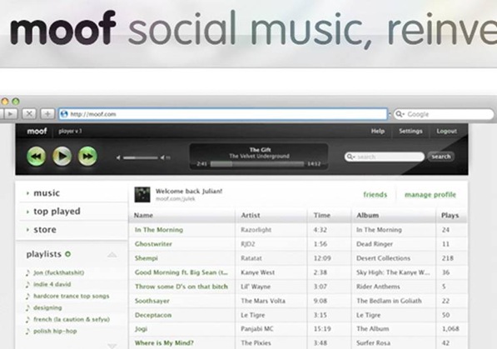Open hardcore trance top songs playlist
The height and width of the screenshot is (349, 497).
(72, 296)
